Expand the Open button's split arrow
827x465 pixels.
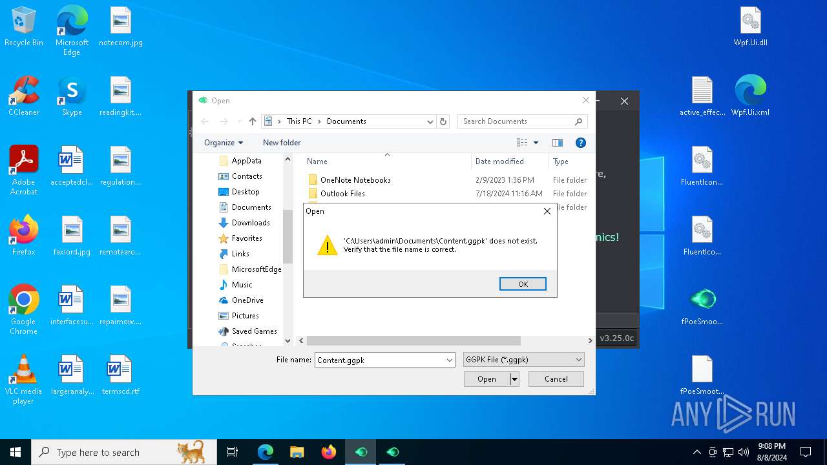[514, 379]
